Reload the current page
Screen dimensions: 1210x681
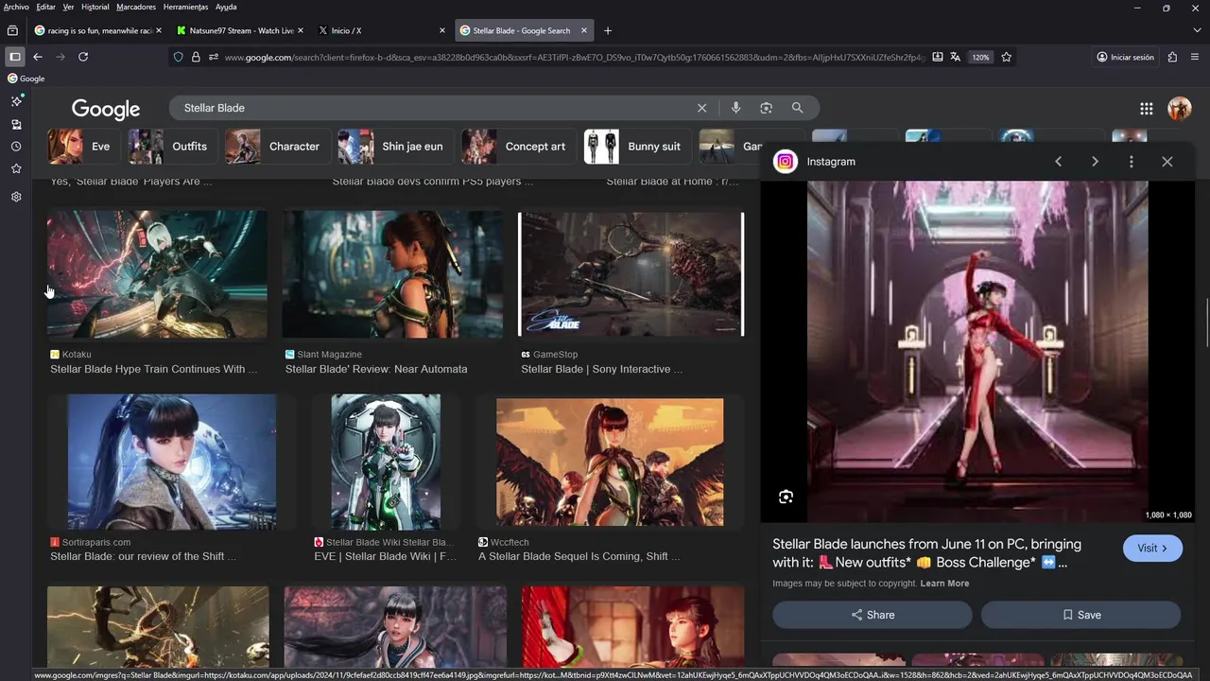(83, 57)
